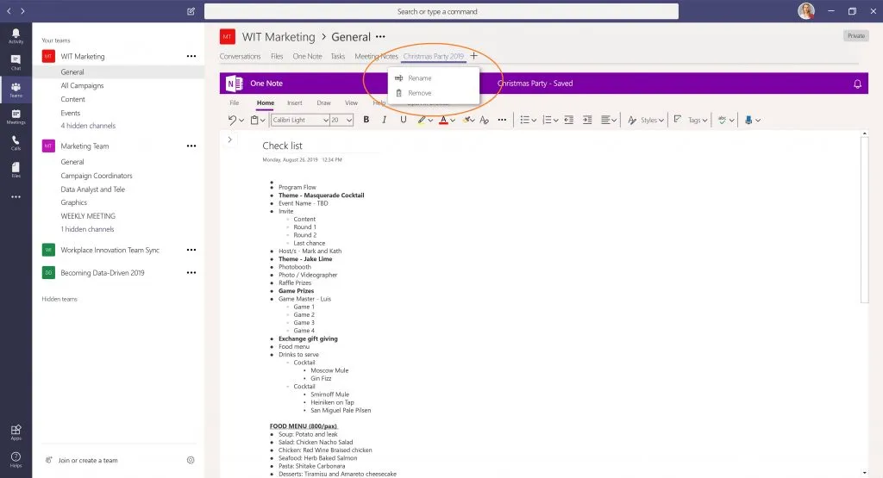
Task: Apply italic formatting
Action: (384, 120)
